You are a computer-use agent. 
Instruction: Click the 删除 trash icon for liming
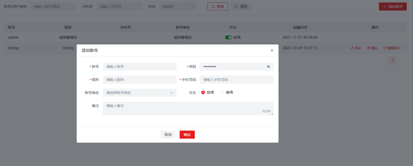pos(369,48)
